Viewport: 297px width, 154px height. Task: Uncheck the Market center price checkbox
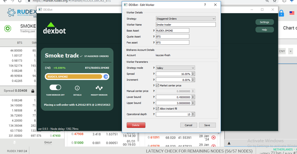pyautogui.click(x=157, y=85)
